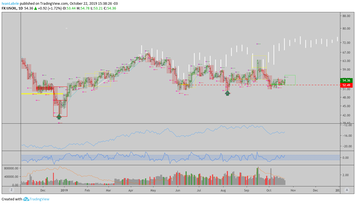Click the TradingView logo at the bottom

(x=36, y=199)
